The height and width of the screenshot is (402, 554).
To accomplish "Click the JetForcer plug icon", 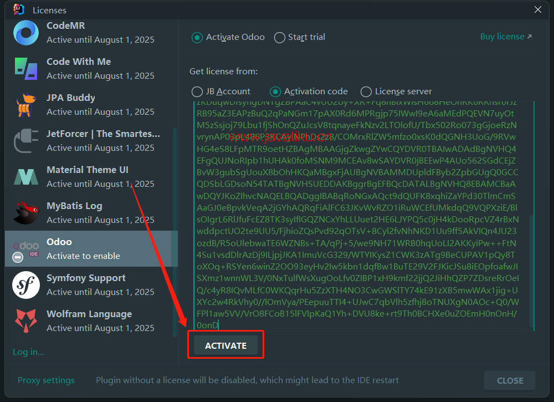I will [26, 141].
